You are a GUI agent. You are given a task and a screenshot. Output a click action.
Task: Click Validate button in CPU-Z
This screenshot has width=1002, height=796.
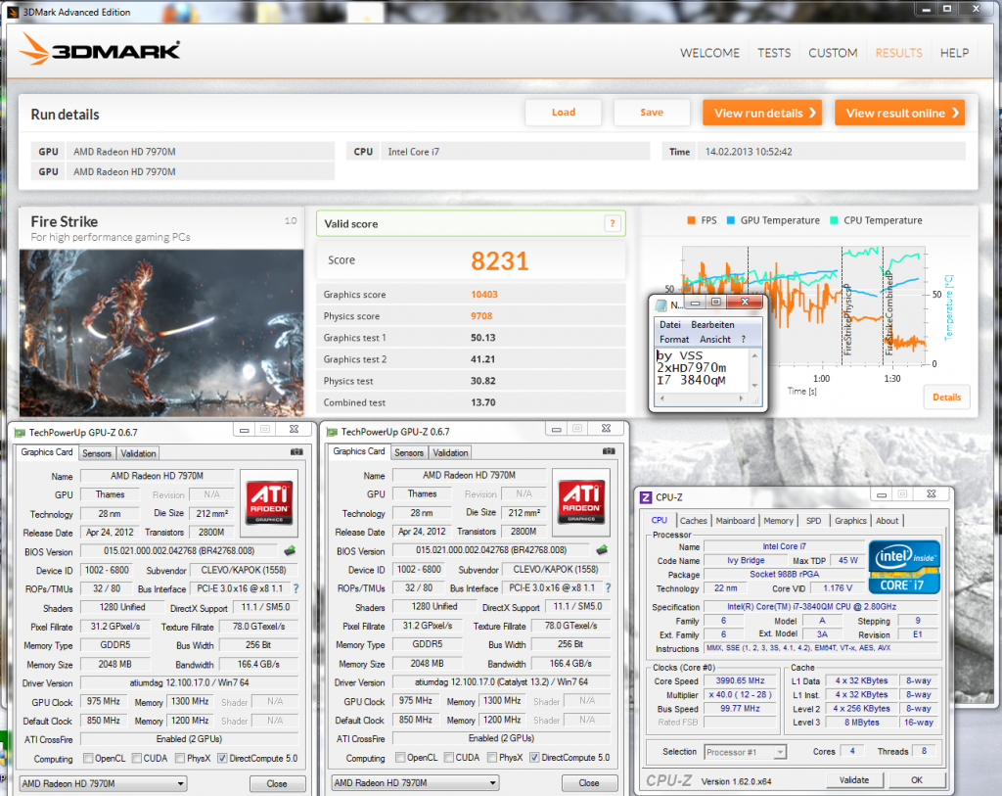853,780
